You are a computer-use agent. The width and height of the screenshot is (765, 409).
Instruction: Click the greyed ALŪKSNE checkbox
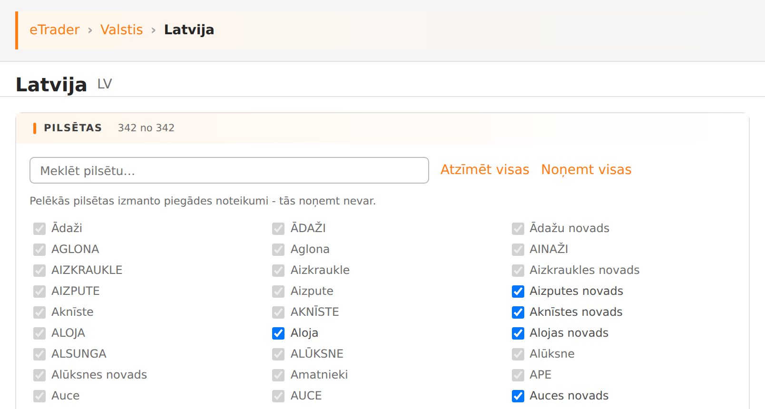pos(278,354)
